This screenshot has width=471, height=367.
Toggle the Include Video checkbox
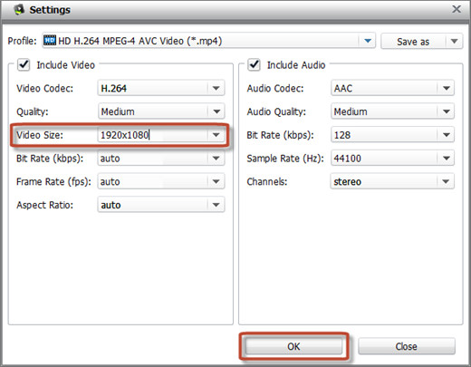click(x=24, y=64)
